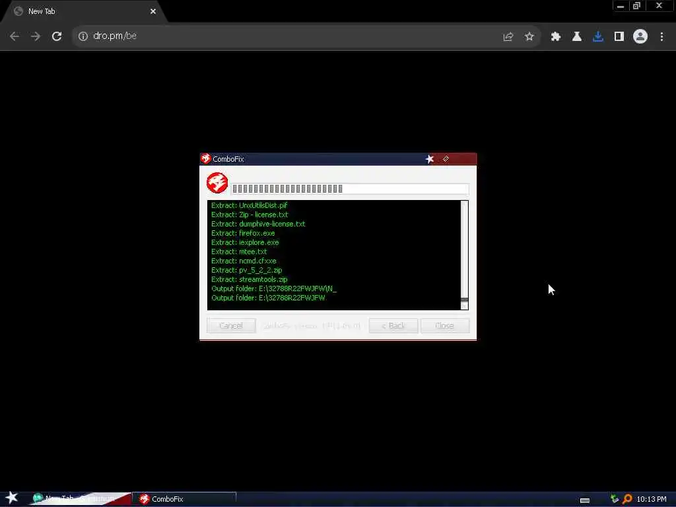Open the Start menu star button
The image size is (676, 507).
click(12, 498)
